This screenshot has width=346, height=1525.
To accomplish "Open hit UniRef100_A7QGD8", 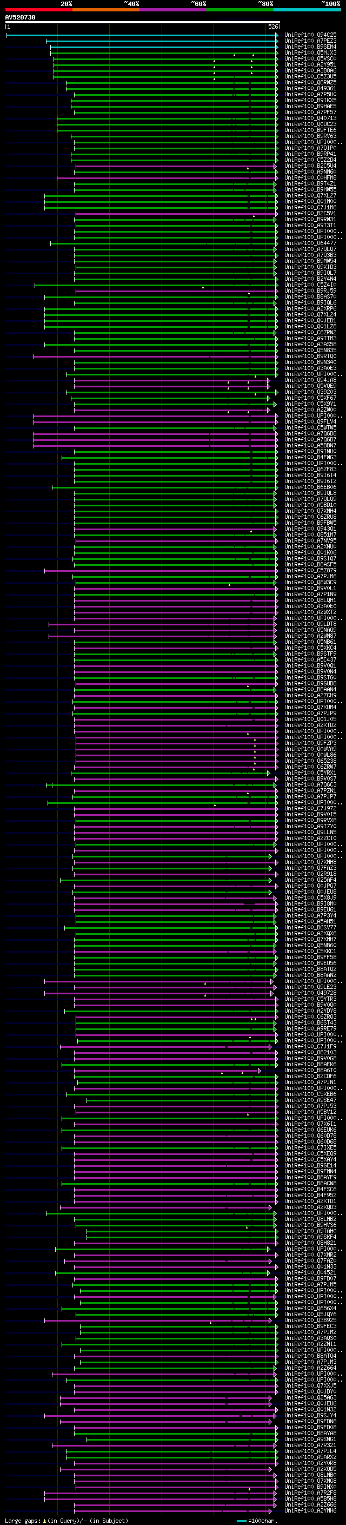I will pyautogui.click(x=310, y=434).
